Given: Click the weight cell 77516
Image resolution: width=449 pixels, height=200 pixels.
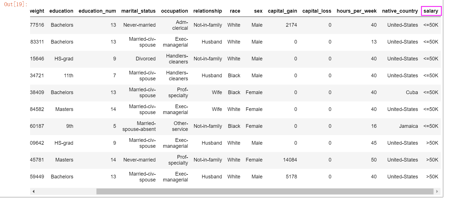Looking at the screenshot, I should (37, 25).
